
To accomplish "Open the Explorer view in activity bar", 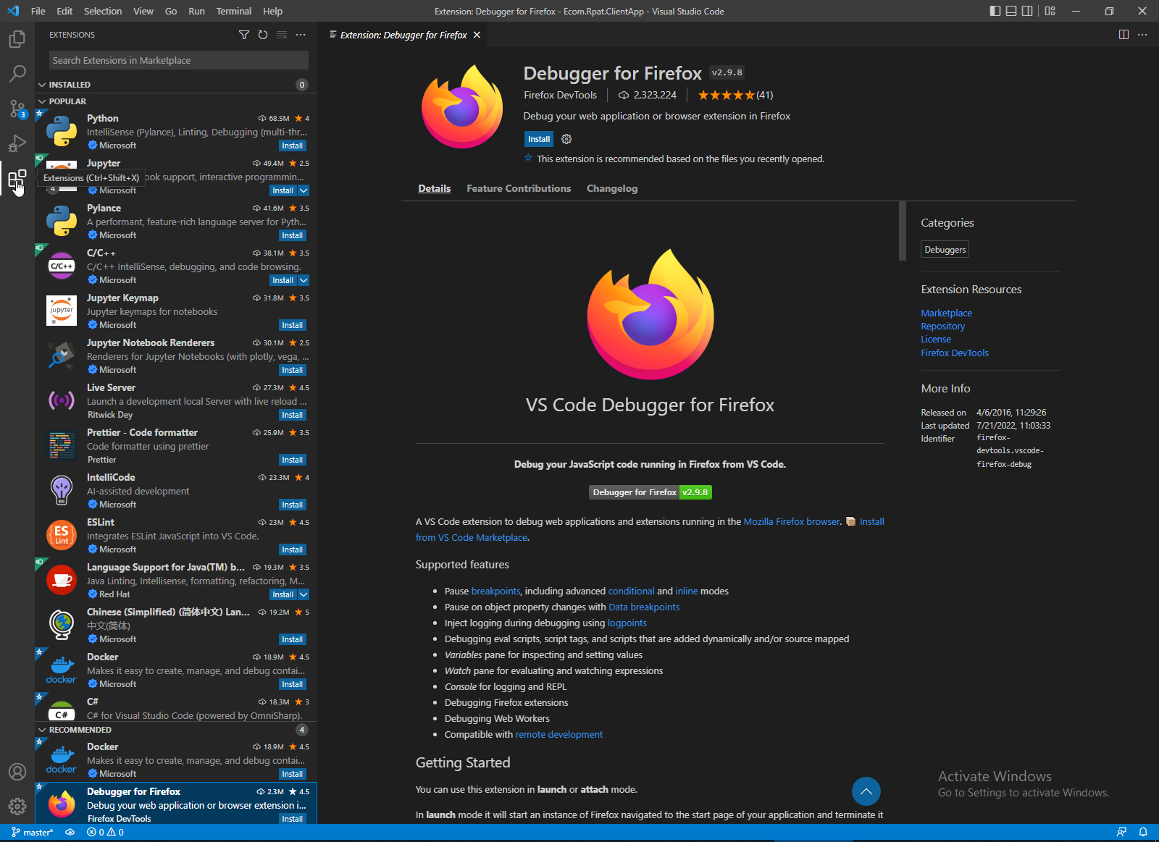I will click(x=17, y=38).
